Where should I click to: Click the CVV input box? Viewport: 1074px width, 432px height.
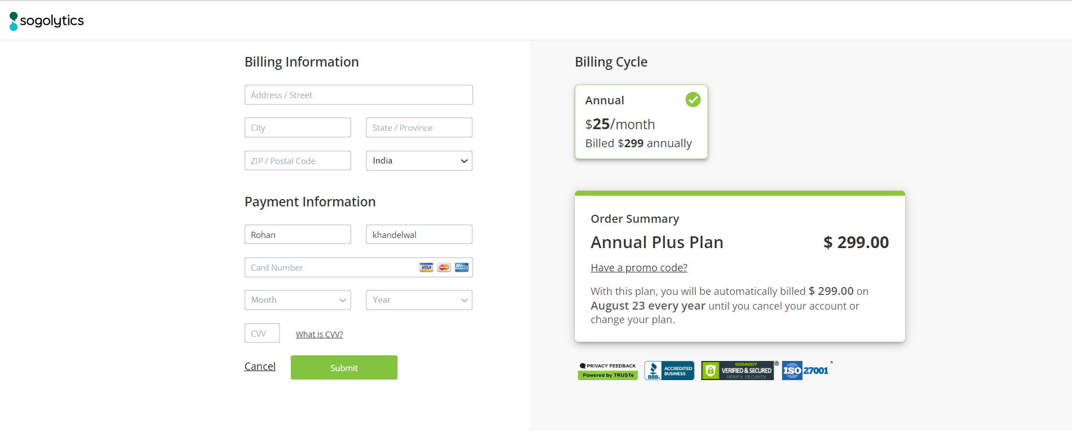262,333
